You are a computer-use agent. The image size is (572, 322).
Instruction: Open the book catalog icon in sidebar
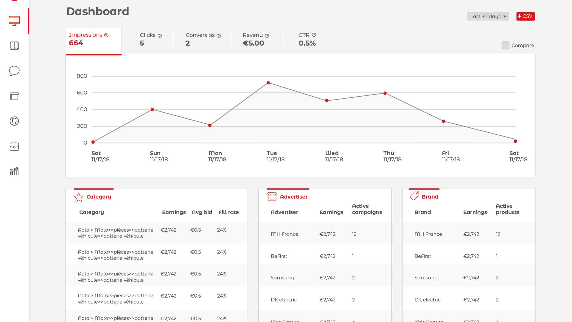coord(14,46)
